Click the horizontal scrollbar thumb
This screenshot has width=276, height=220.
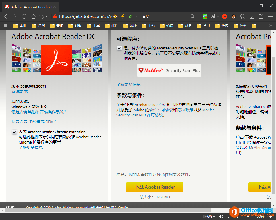tap(108, 210)
